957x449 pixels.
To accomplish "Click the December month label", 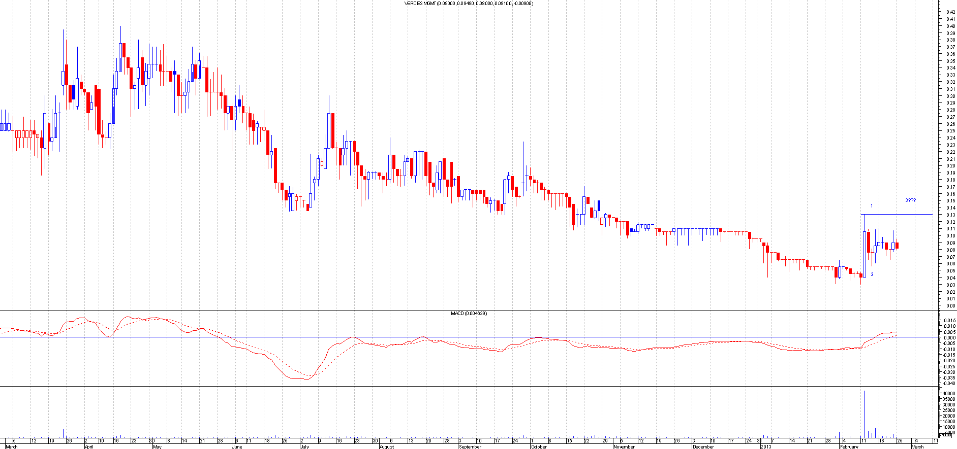I will [703, 446].
